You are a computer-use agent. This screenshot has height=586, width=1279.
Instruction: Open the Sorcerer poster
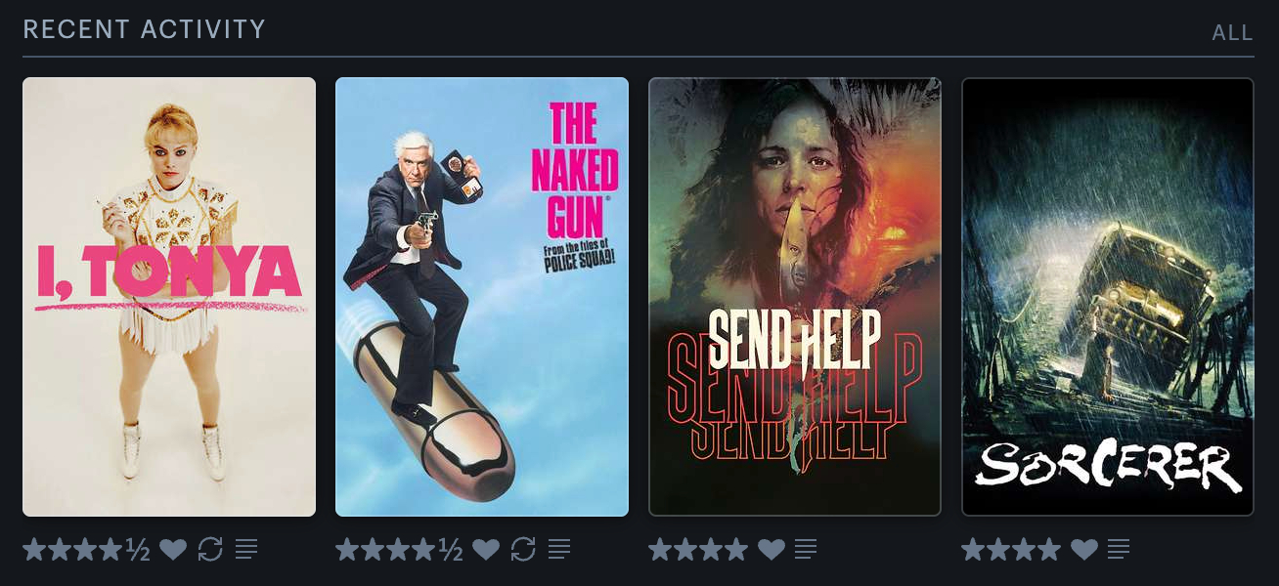(x=1108, y=297)
